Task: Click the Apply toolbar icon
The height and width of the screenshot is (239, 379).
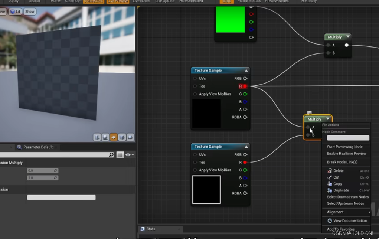Action: tap(14, 1)
